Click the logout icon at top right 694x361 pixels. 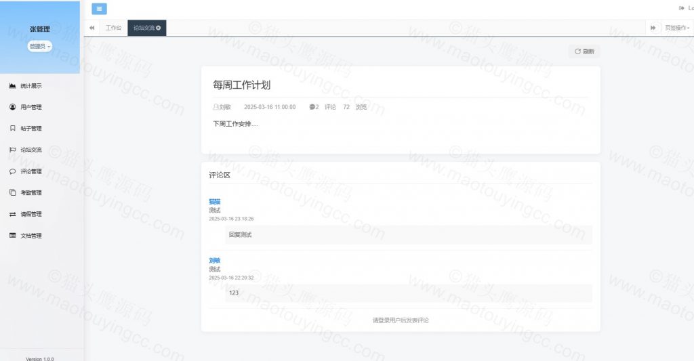(x=682, y=8)
